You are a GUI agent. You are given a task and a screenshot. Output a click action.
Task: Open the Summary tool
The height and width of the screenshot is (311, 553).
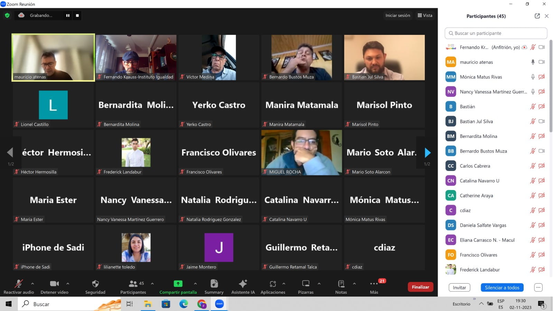[x=214, y=284]
